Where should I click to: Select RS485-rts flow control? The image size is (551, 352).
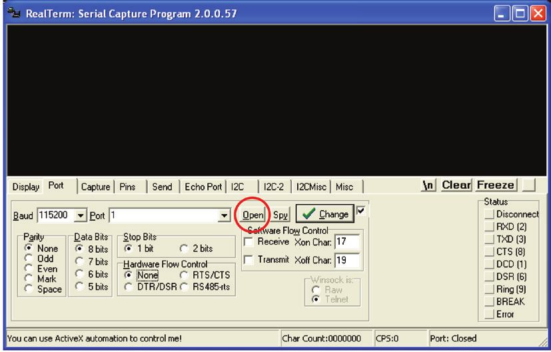click(205, 287)
